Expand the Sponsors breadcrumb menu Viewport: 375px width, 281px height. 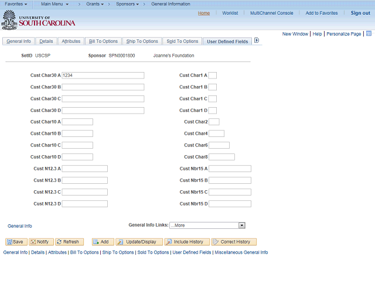127,4
